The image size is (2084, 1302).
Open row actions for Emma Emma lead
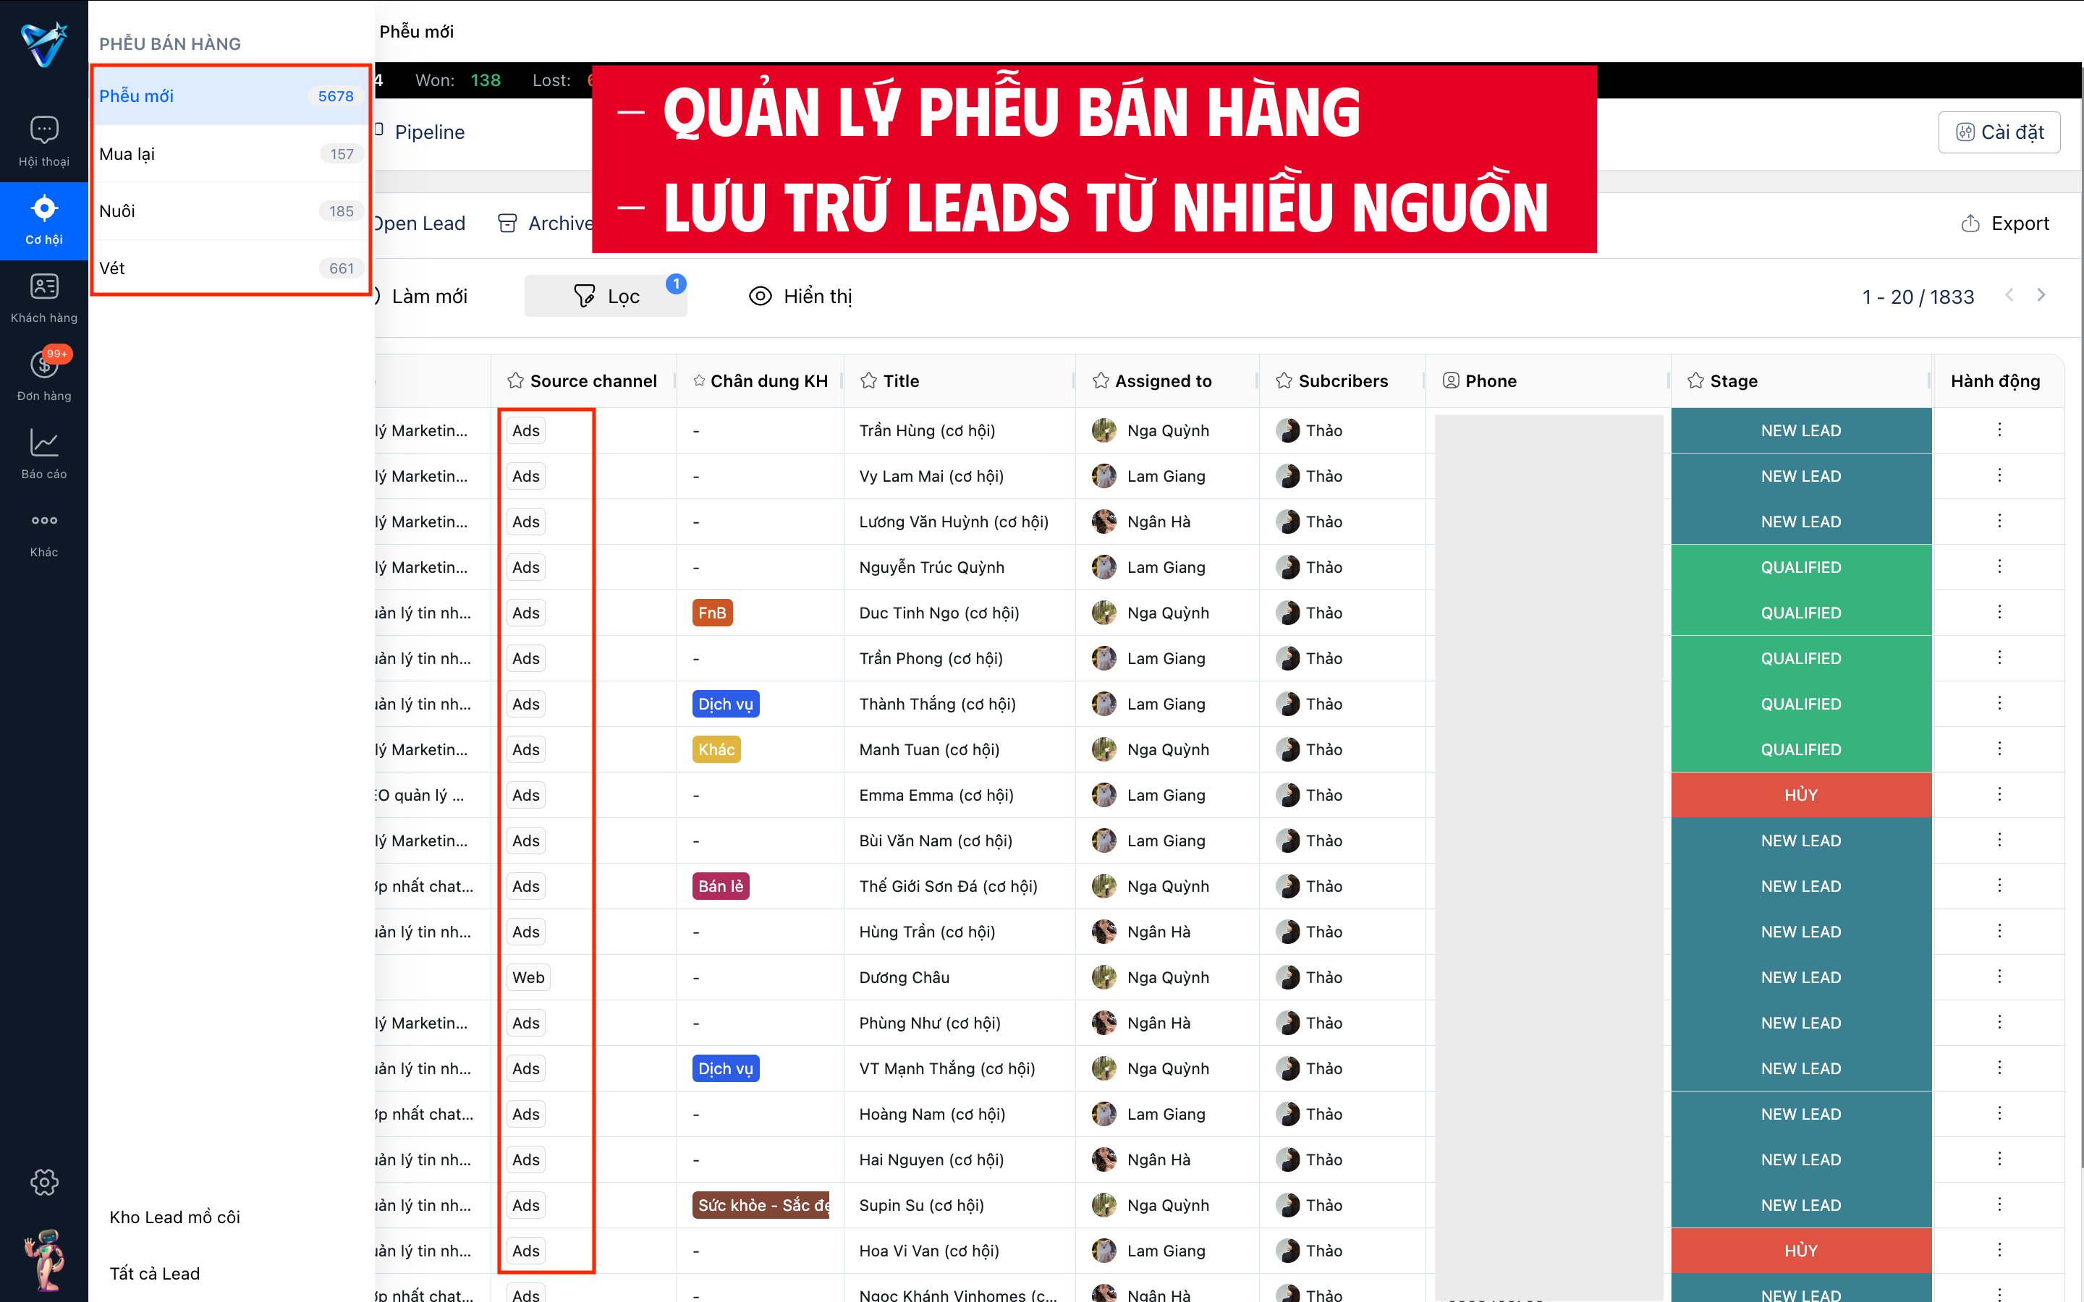[1999, 794]
